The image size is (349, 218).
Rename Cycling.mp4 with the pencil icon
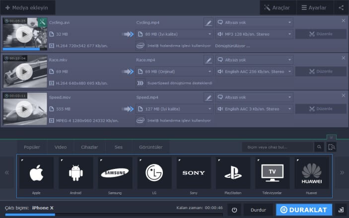point(209,22)
